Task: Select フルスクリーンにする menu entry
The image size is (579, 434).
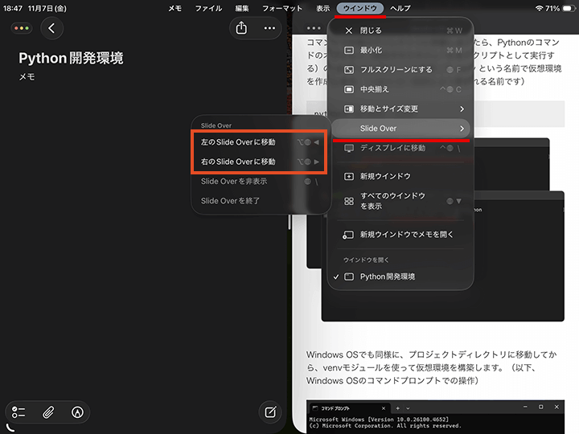Action: (x=400, y=70)
